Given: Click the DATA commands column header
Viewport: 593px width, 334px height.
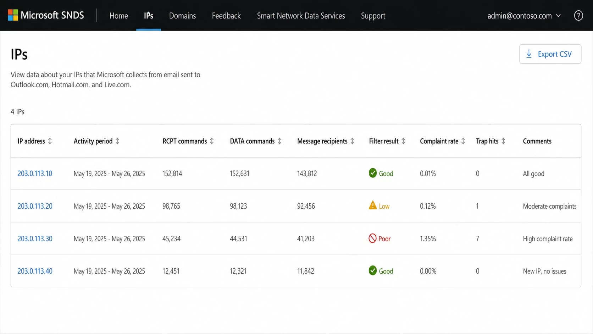Looking at the screenshot, I should pos(252,141).
